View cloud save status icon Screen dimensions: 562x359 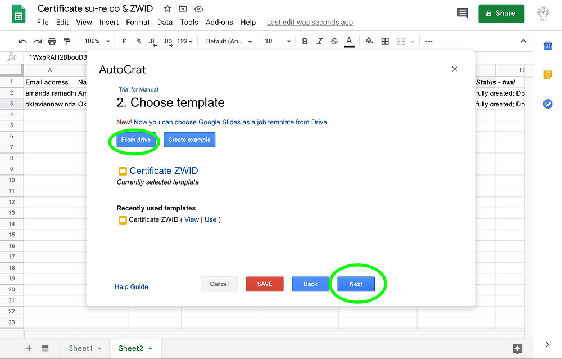198,8
